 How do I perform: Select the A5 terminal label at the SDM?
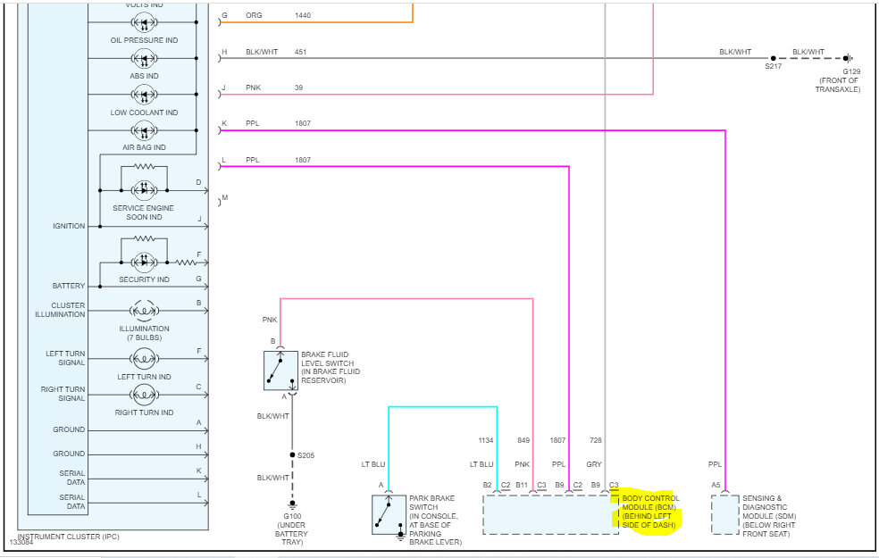point(716,485)
